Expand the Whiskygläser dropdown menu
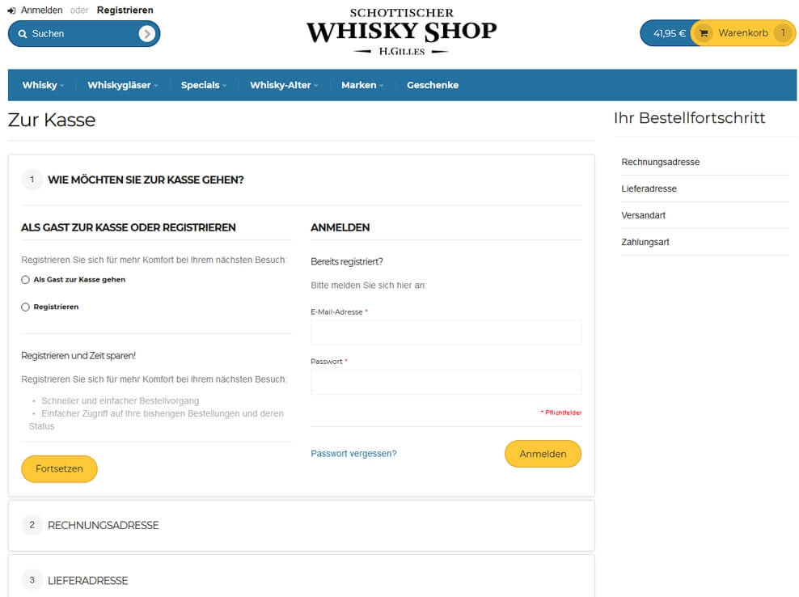799x597 pixels. [123, 85]
